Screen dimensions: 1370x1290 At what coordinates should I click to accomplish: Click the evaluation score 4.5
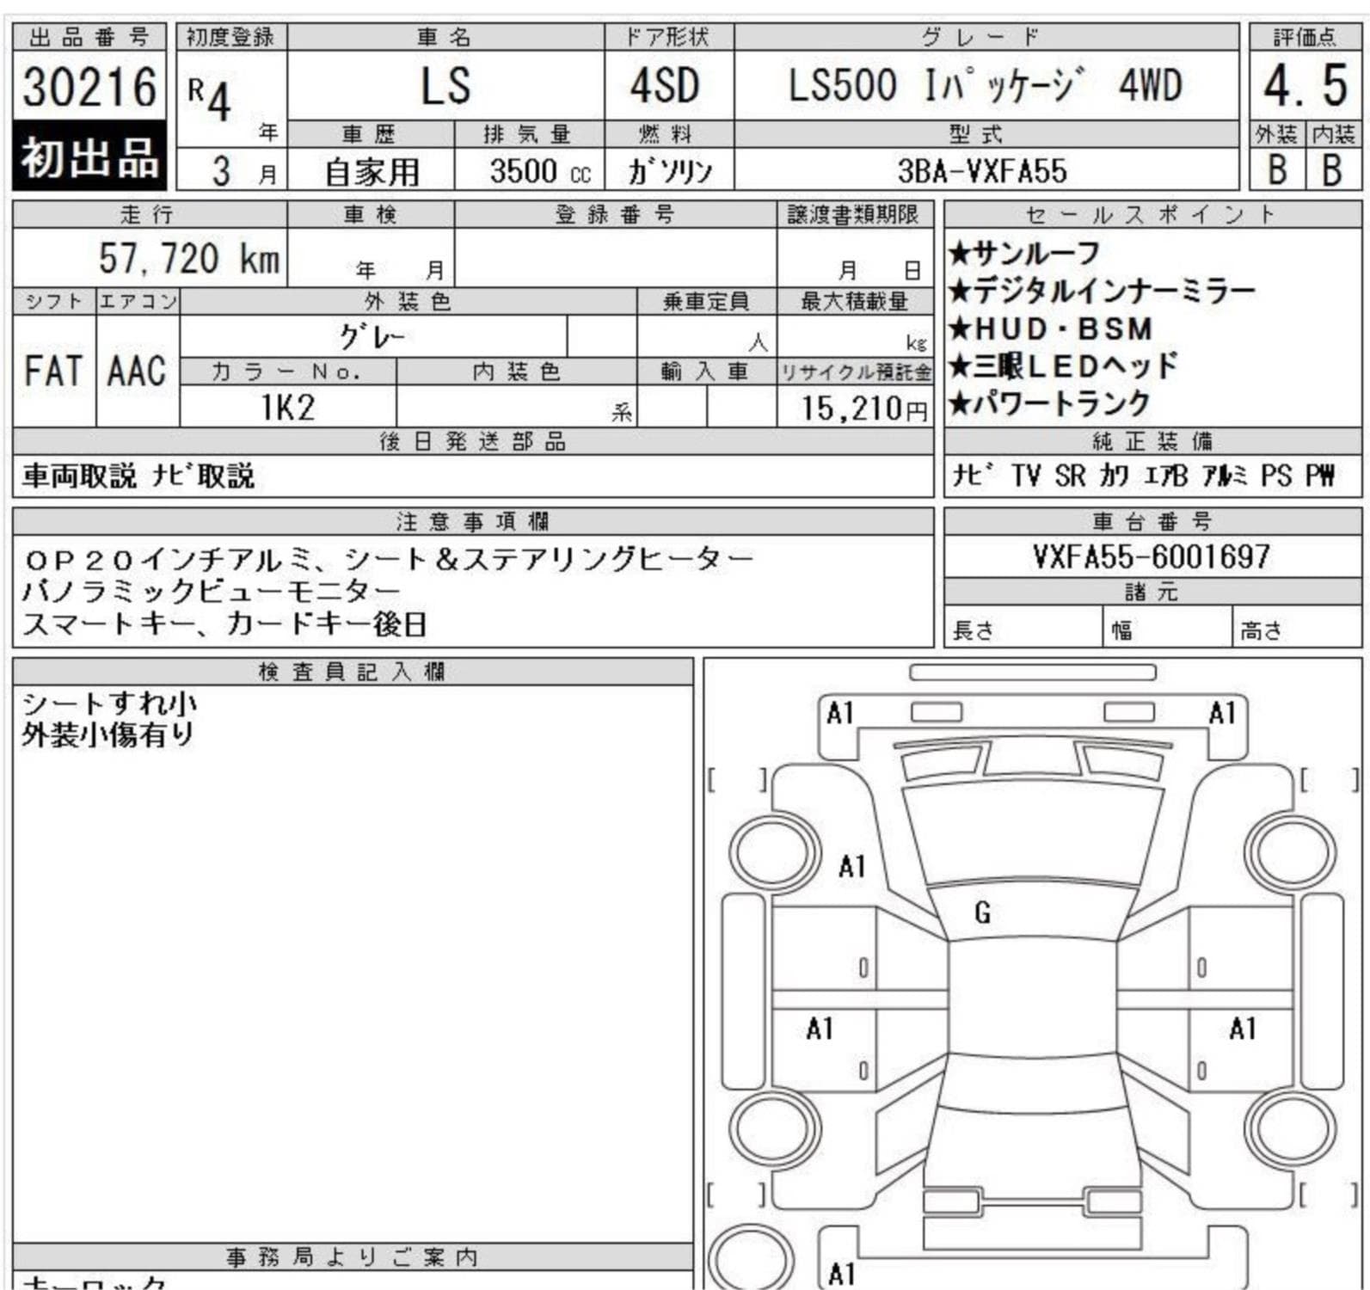(1305, 86)
